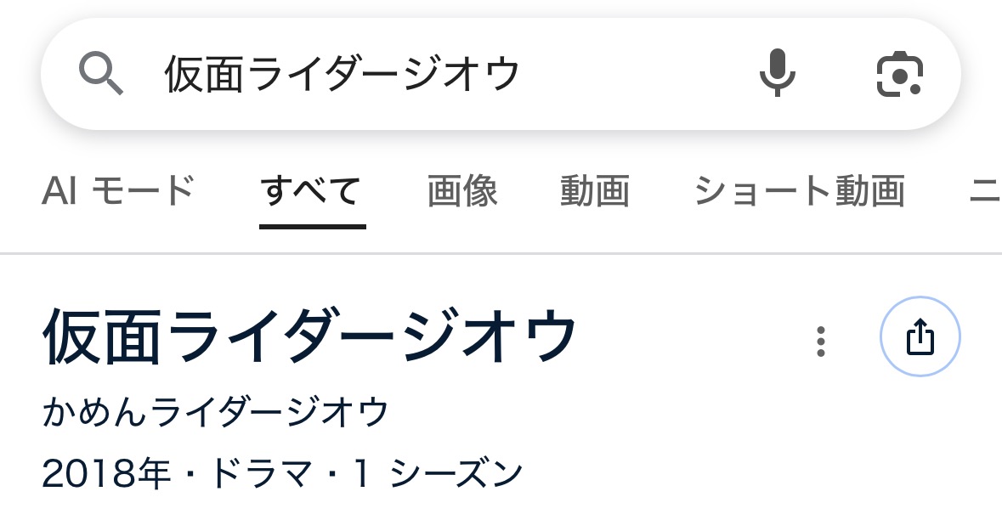Go to the 動画 tab
This screenshot has height=514, width=1002.
point(594,191)
